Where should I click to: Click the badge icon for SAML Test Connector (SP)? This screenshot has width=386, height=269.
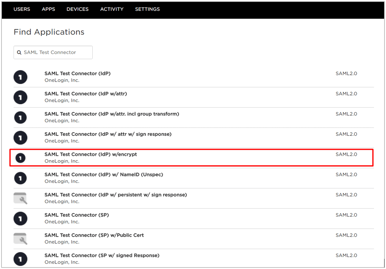[x=20, y=219]
